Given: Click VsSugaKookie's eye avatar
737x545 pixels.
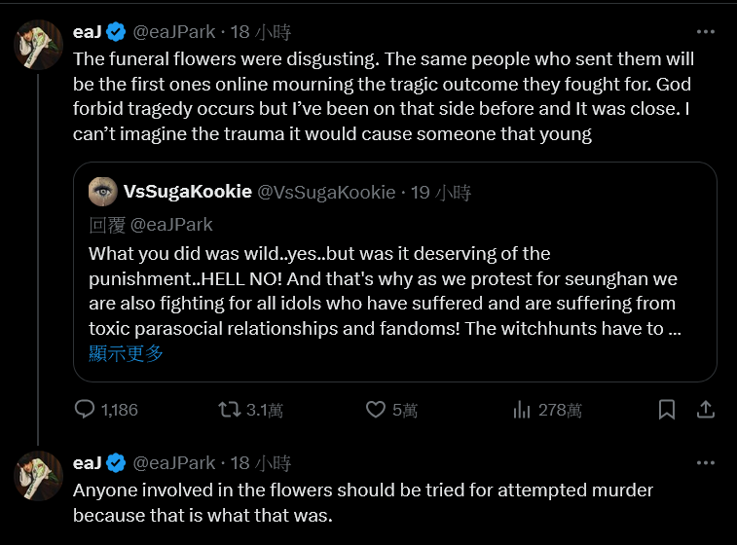Looking at the screenshot, I should (x=102, y=192).
